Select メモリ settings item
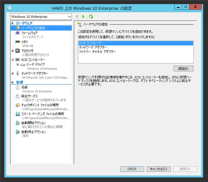This screenshot has width=208, height=182. [x=25, y=42]
